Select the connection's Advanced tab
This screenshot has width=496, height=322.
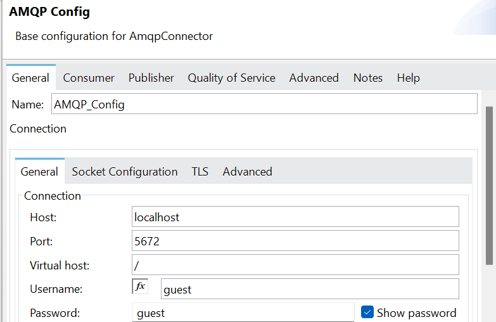pos(248,172)
